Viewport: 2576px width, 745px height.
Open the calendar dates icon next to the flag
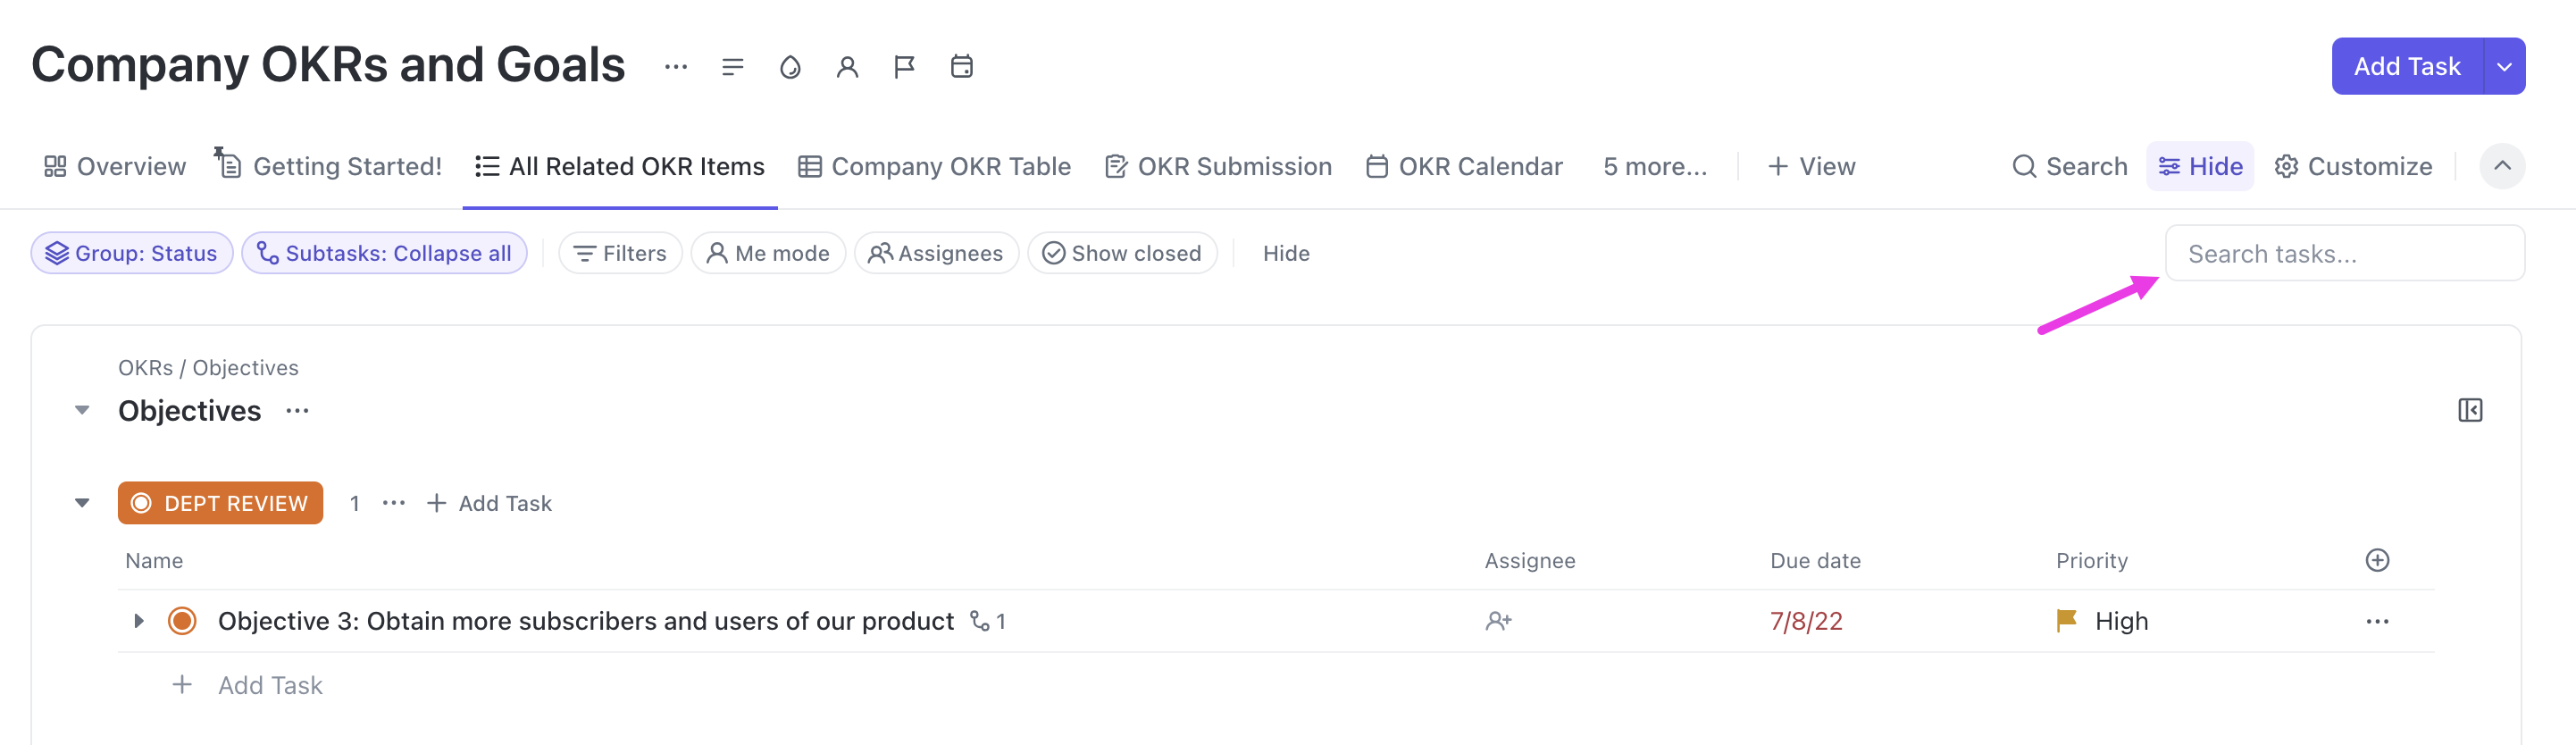pos(961,66)
